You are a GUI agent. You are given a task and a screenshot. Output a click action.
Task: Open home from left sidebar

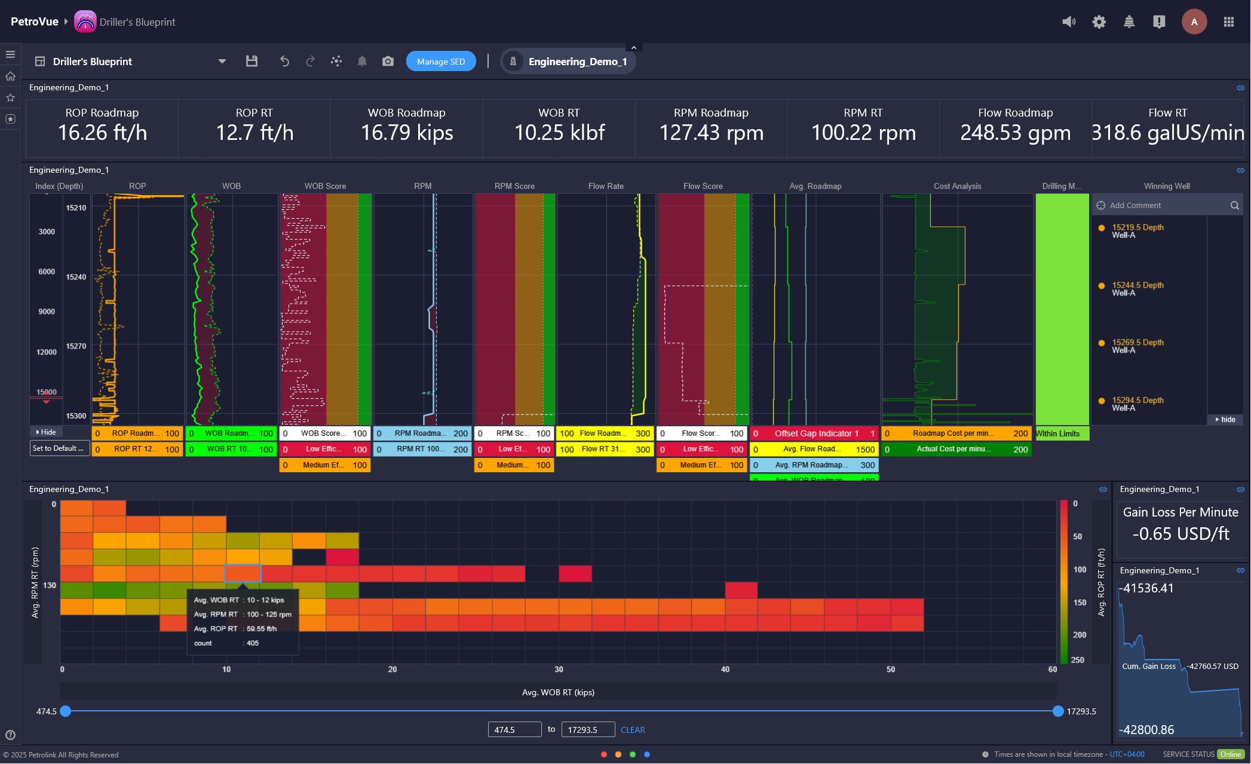(x=10, y=76)
